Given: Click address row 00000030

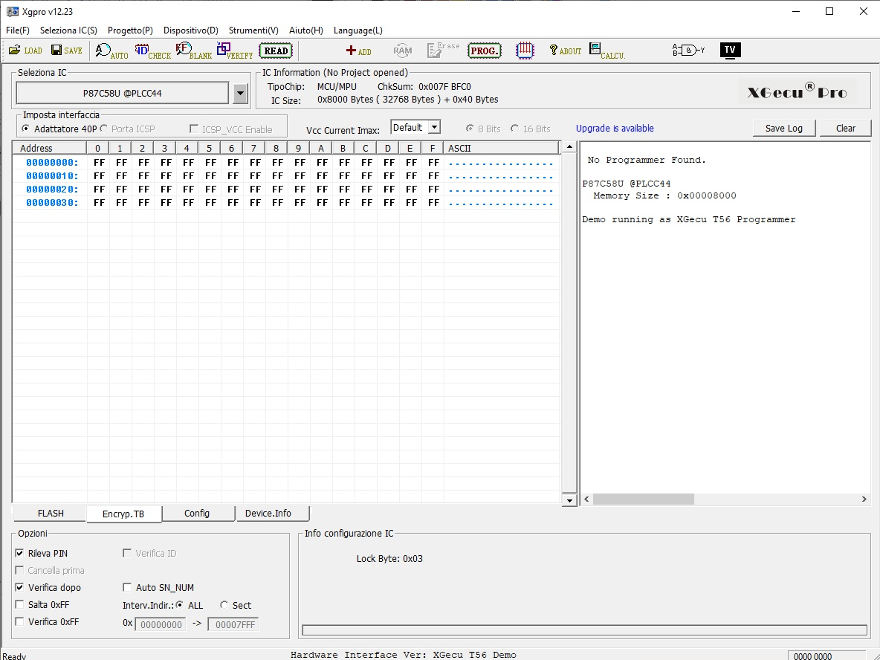Looking at the screenshot, I should 286,203.
